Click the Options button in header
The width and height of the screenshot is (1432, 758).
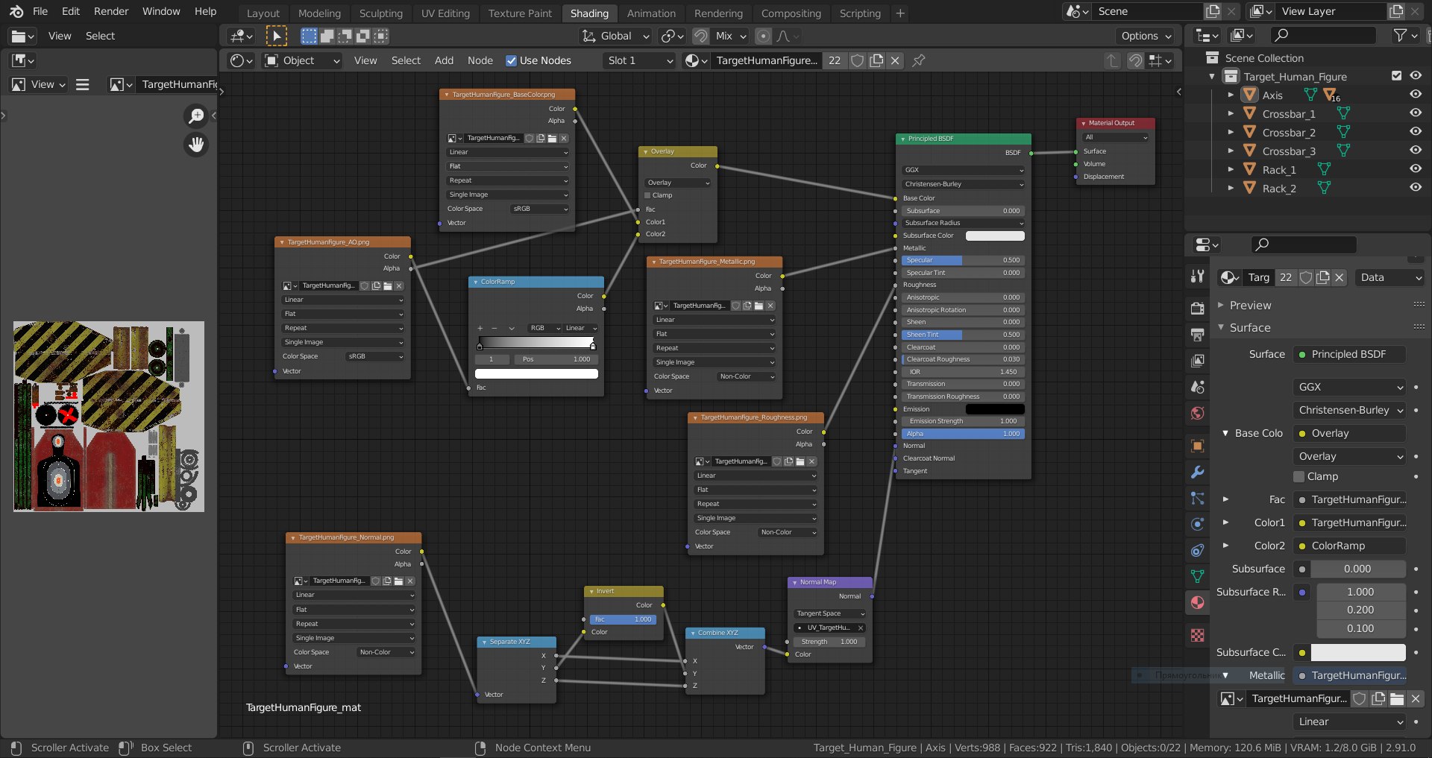(1145, 36)
